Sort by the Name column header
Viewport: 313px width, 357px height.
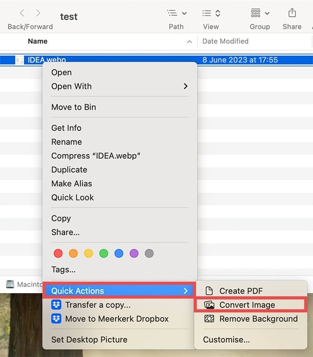[x=38, y=41]
